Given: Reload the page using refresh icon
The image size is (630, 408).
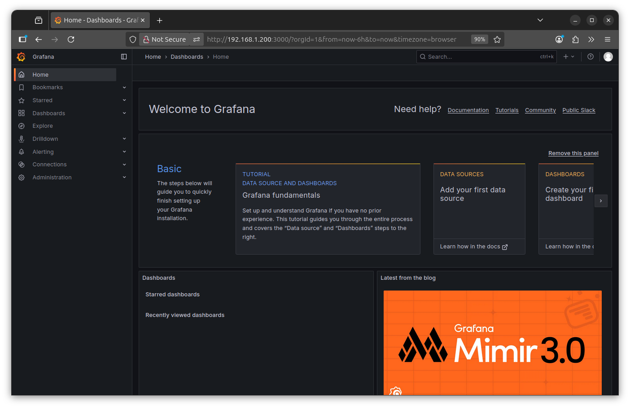Looking at the screenshot, I should tap(71, 39).
